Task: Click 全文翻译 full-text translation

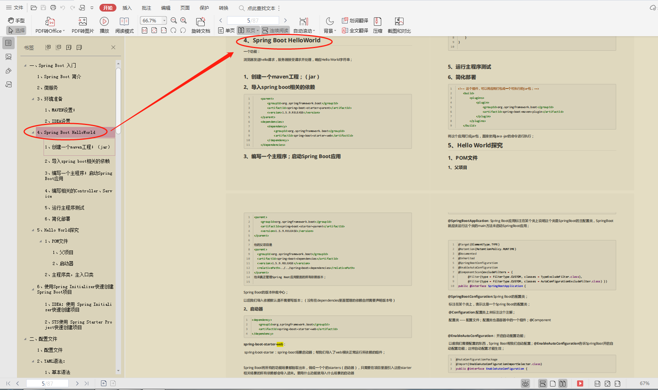Action: (x=355, y=30)
